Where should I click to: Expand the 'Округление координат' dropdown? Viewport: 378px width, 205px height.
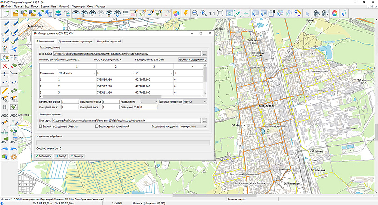(x=193, y=127)
